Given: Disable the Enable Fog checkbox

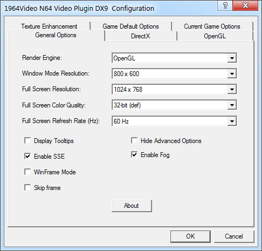Looking at the screenshot, I should tap(134, 154).
